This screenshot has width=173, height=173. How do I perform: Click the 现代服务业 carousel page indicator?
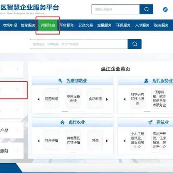(147, 111)
